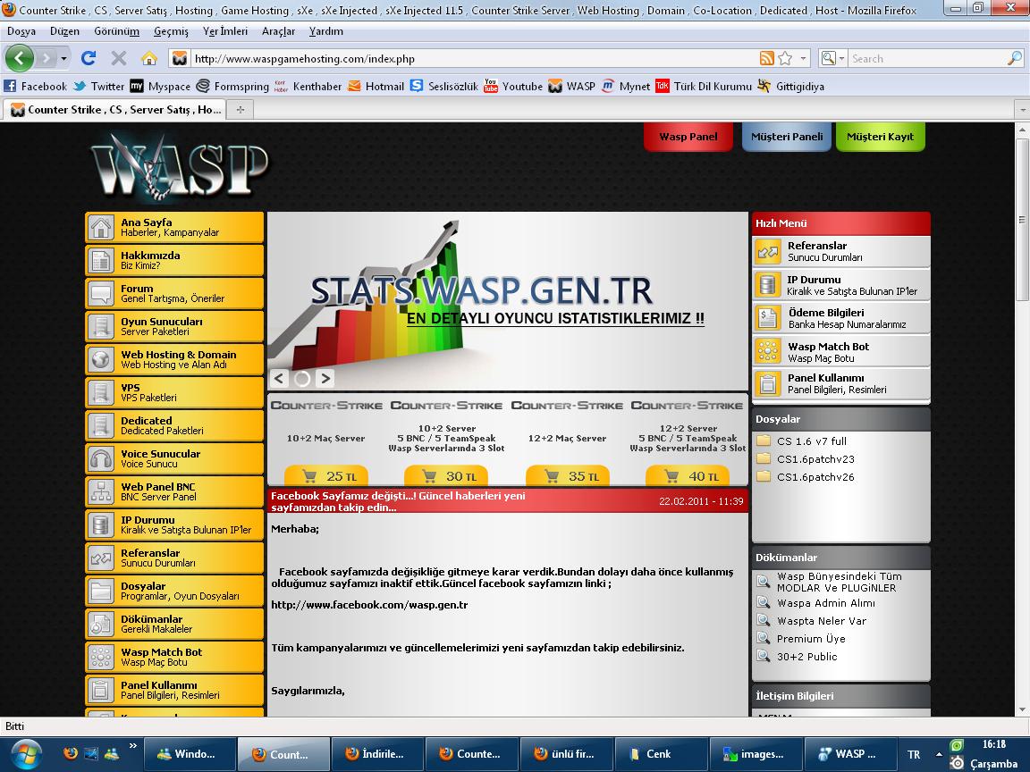Open the Yardım menu
Screen dimensions: 1030x772
point(325,31)
